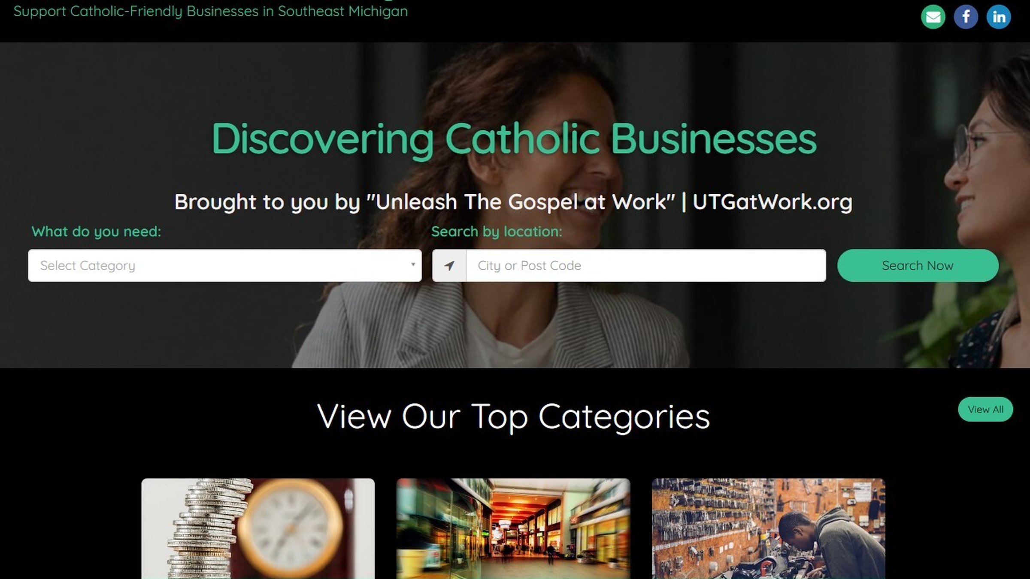The width and height of the screenshot is (1030, 579).
Task: Click the Search by location label
Action: coord(497,232)
